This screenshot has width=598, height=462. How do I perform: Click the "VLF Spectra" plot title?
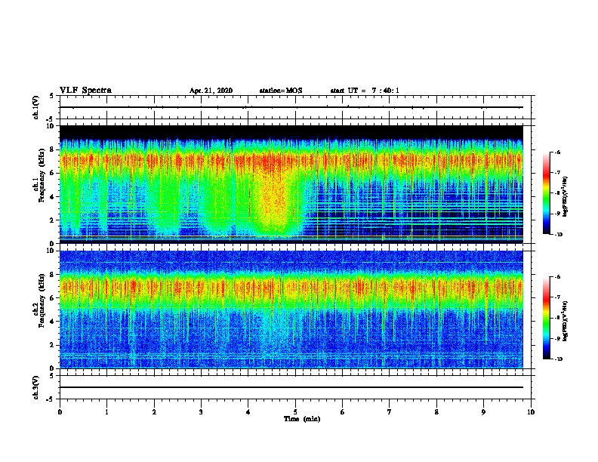click(x=85, y=91)
